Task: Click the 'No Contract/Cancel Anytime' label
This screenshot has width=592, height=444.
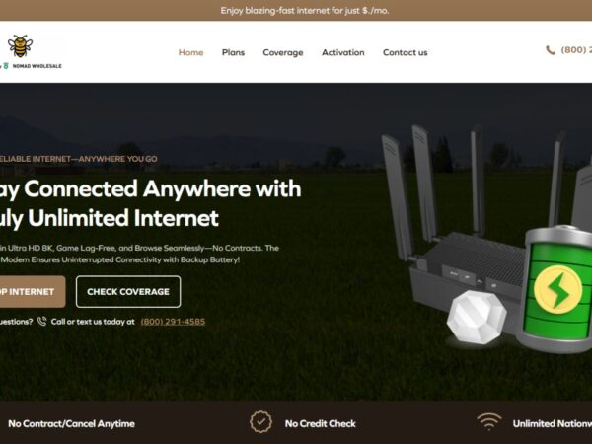Action: click(71, 423)
